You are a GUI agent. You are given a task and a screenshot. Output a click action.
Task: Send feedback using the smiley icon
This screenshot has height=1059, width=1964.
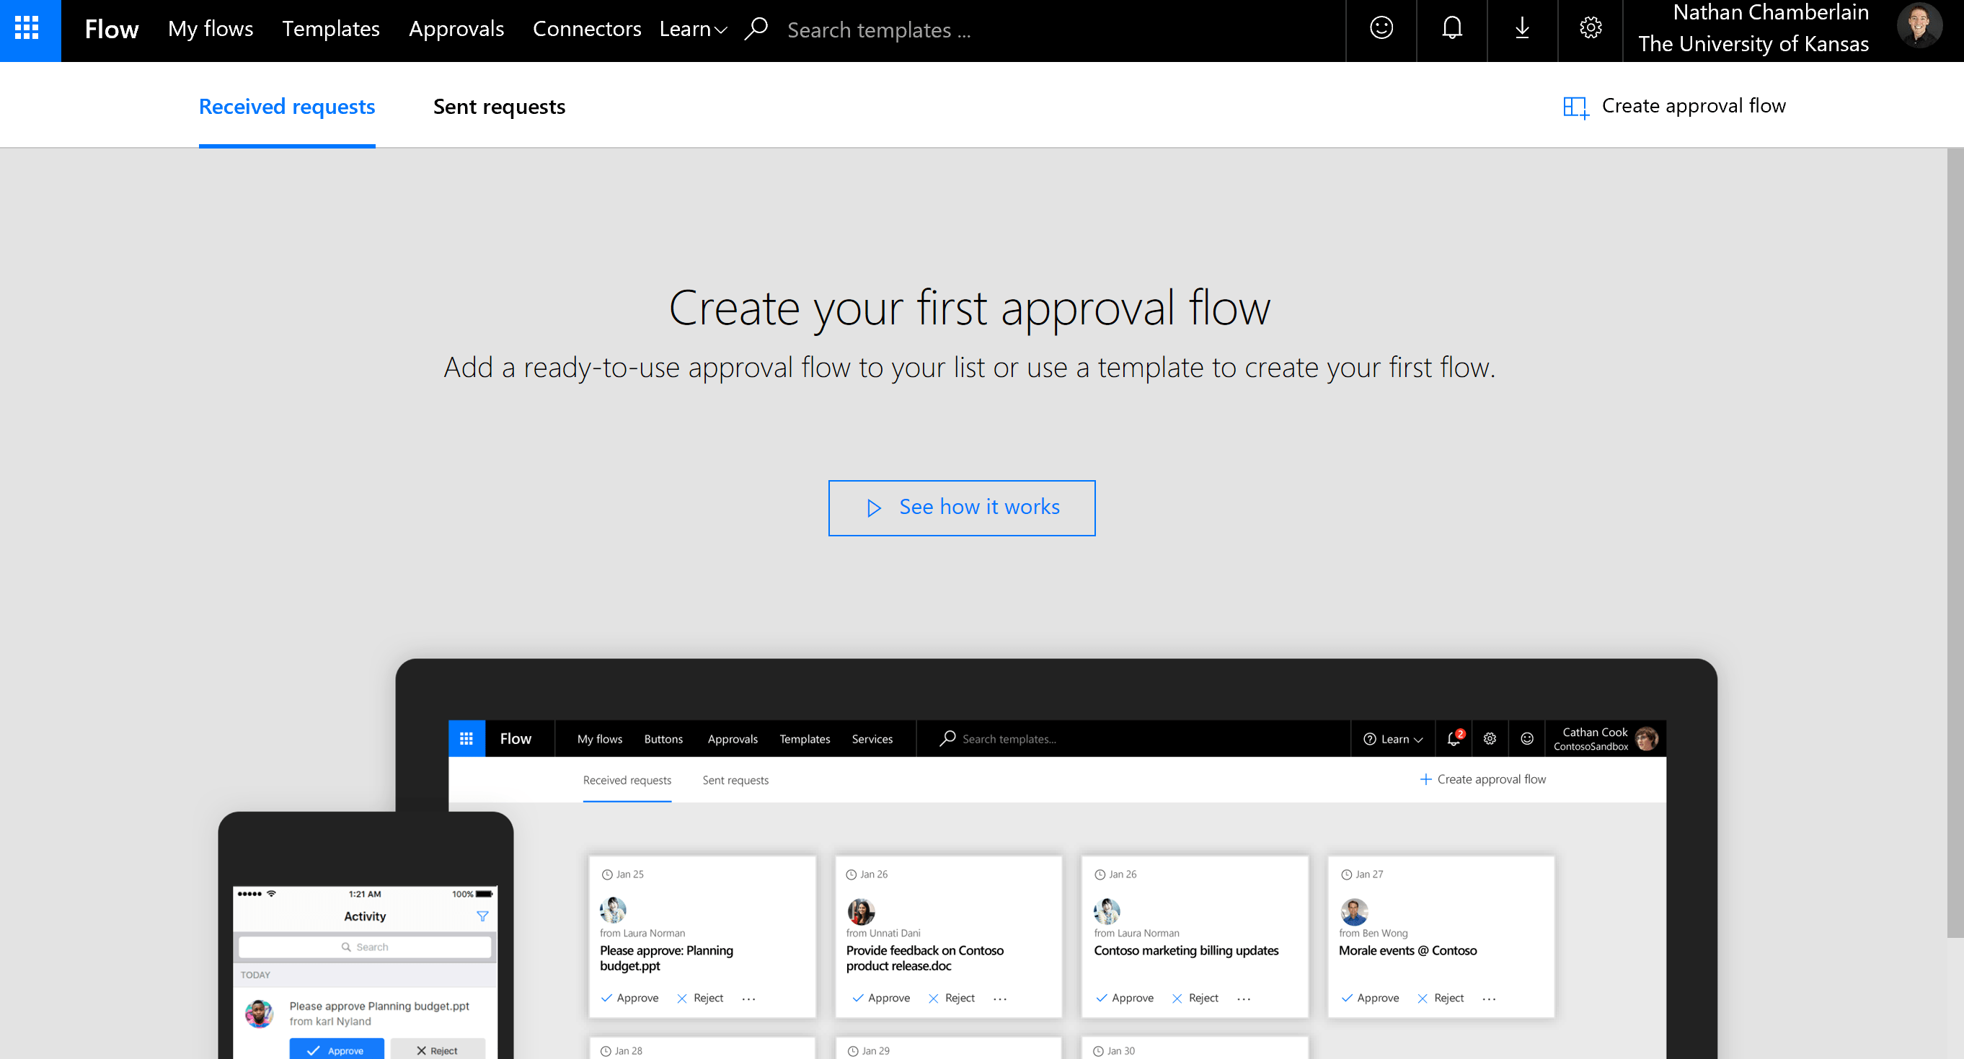pos(1380,28)
